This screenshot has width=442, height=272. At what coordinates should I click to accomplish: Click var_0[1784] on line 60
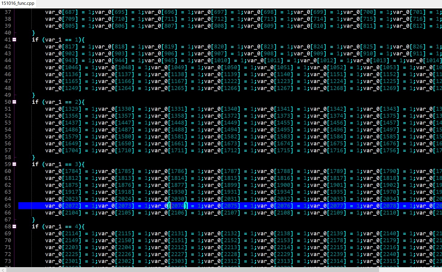63,171
